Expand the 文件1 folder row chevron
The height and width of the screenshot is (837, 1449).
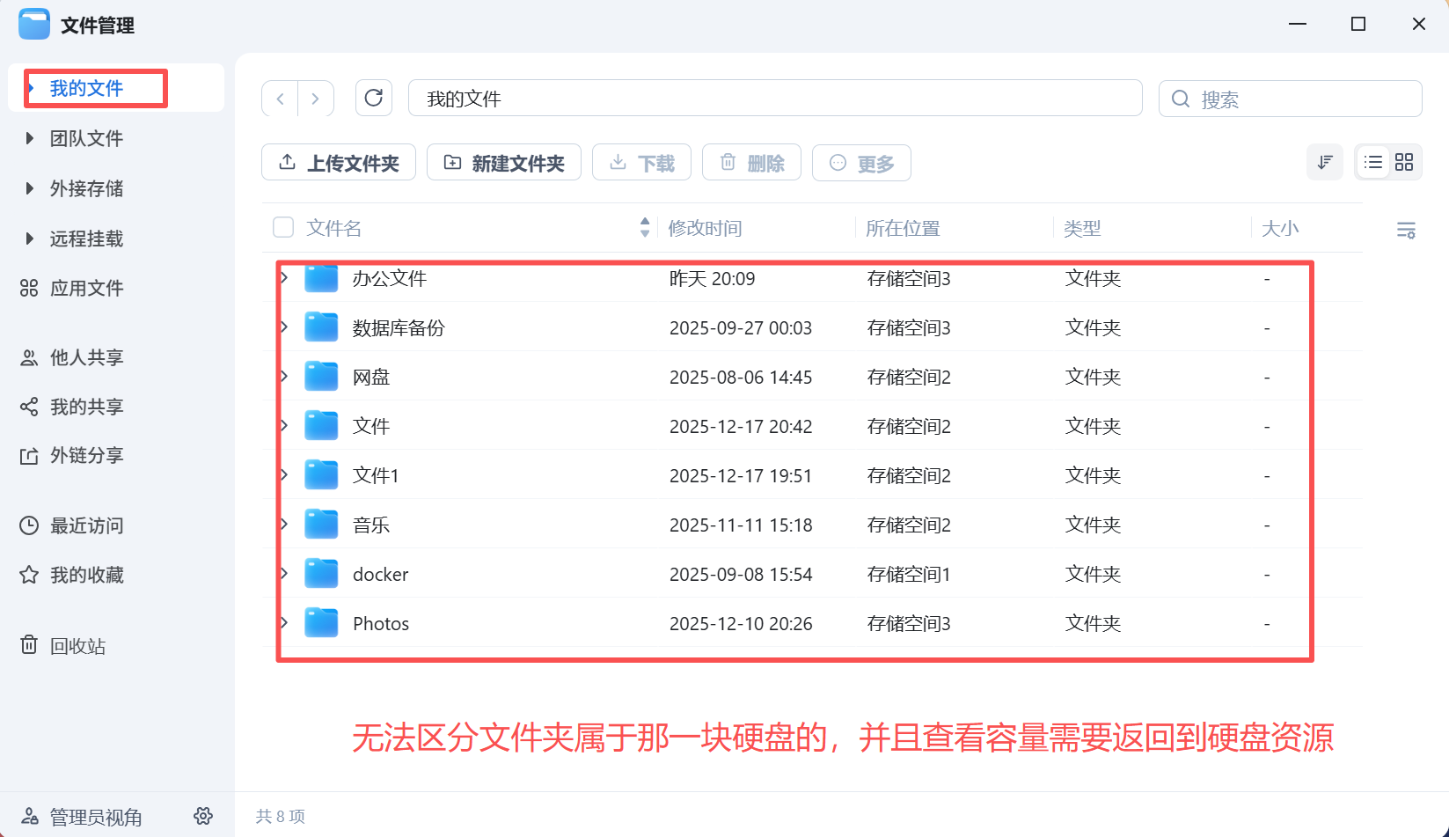coord(284,475)
